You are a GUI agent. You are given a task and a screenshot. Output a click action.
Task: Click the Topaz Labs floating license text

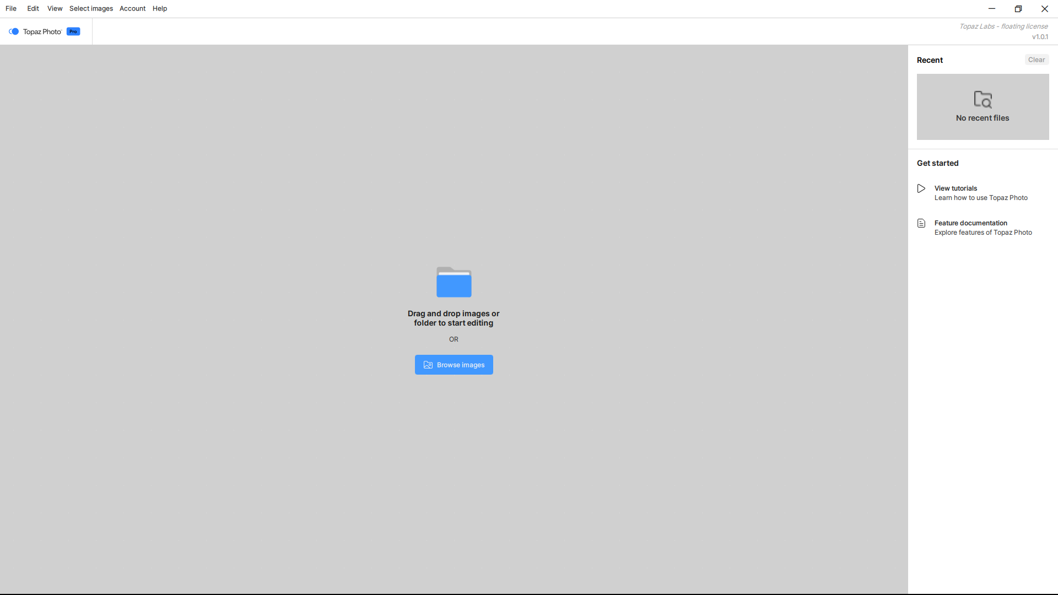(x=1003, y=26)
